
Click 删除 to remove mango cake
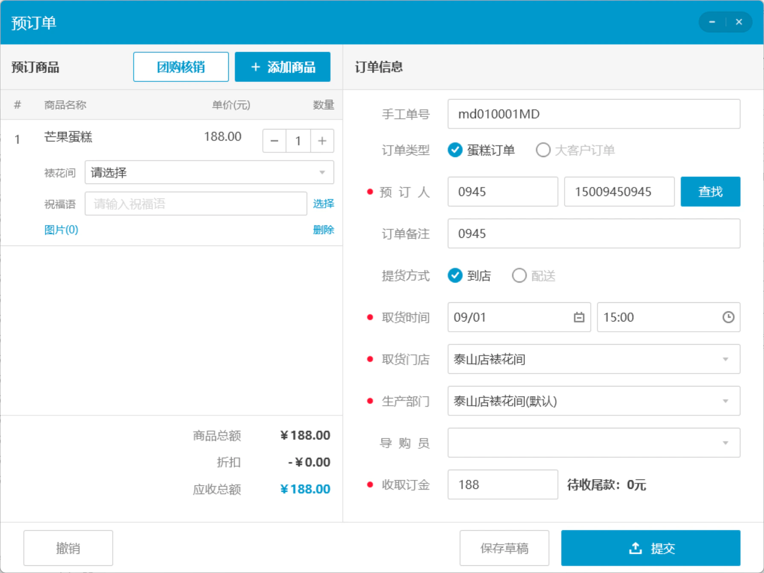(323, 230)
